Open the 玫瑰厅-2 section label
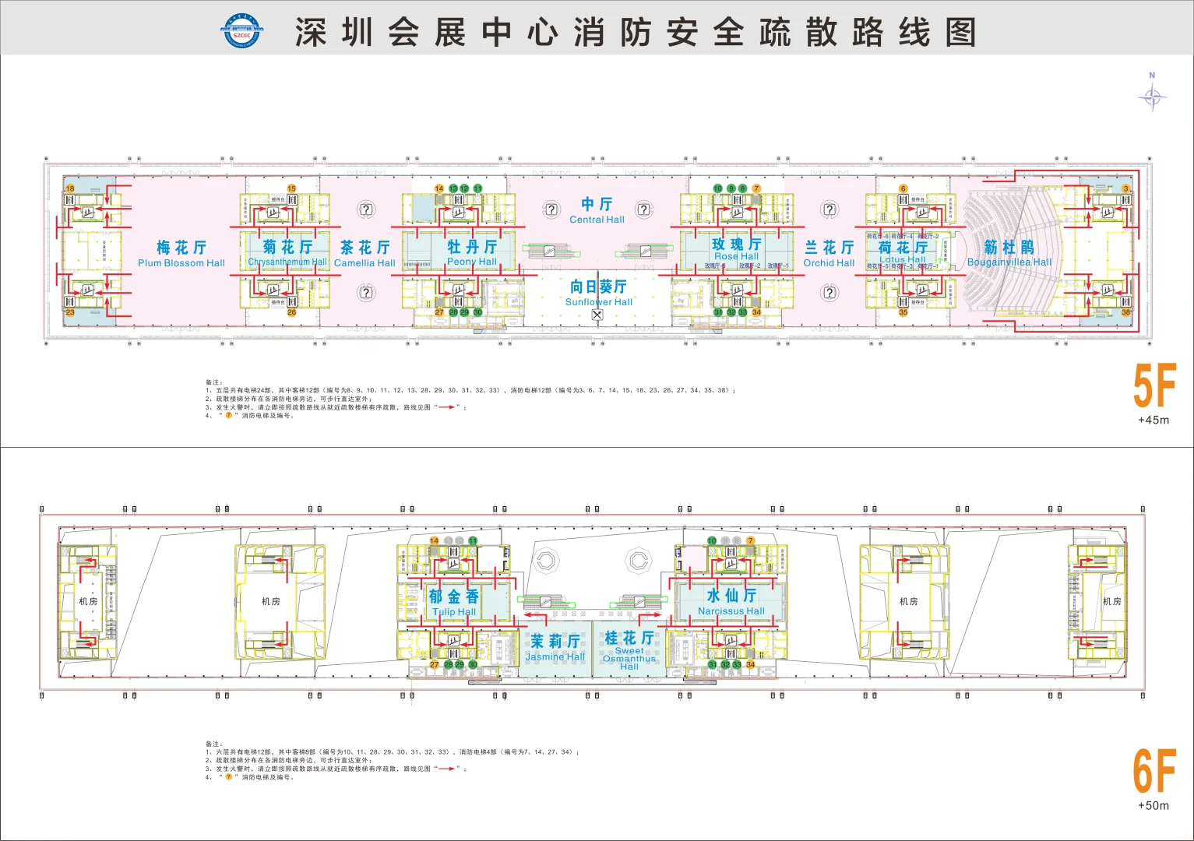1194x841 pixels. point(750,266)
